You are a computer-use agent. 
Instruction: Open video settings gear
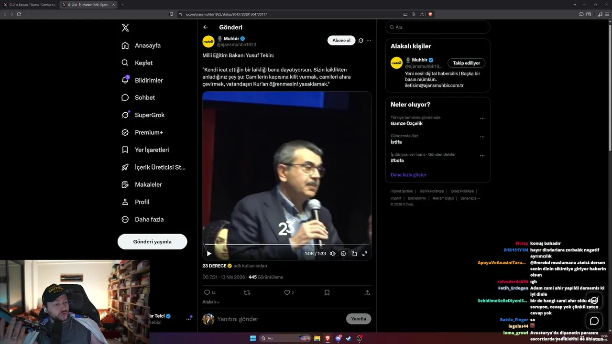click(x=343, y=254)
